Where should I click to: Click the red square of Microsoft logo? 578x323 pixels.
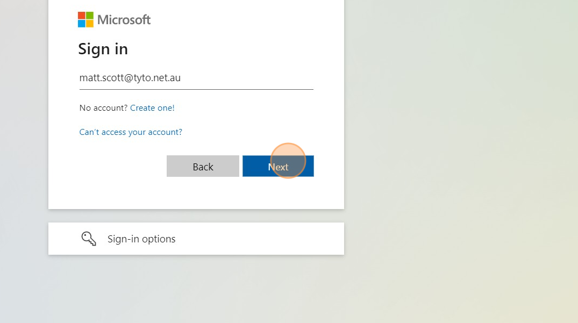(82, 16)
